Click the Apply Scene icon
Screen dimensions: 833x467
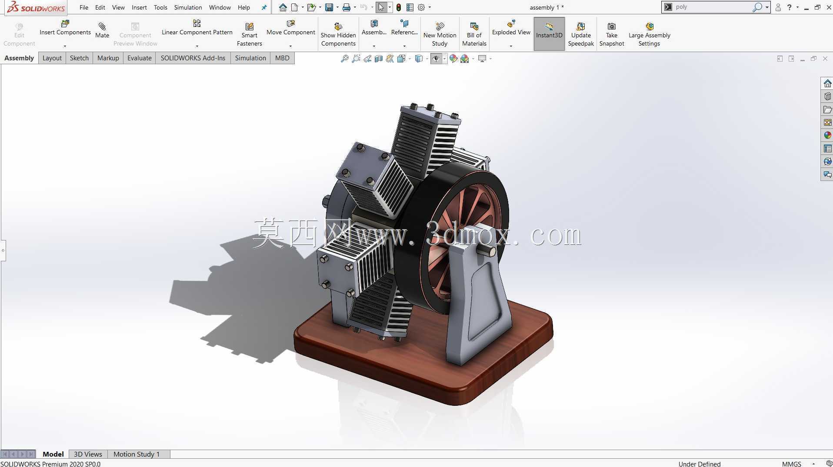point(465,59)
